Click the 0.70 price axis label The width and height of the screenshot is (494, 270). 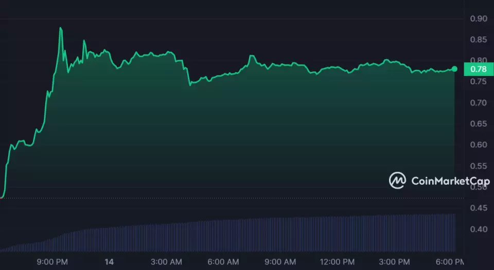479,103
